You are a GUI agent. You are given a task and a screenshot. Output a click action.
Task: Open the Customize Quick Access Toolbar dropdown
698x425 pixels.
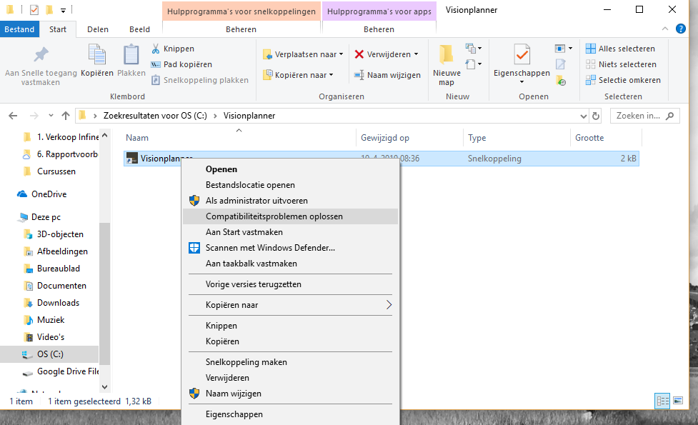(x=63, y=10)
